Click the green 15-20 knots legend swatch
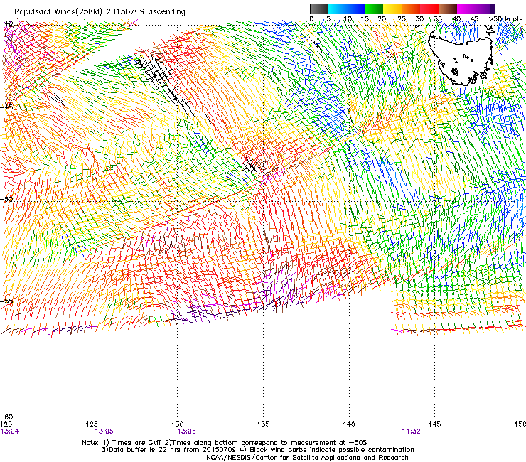526x462 pixels. (374, 9)
